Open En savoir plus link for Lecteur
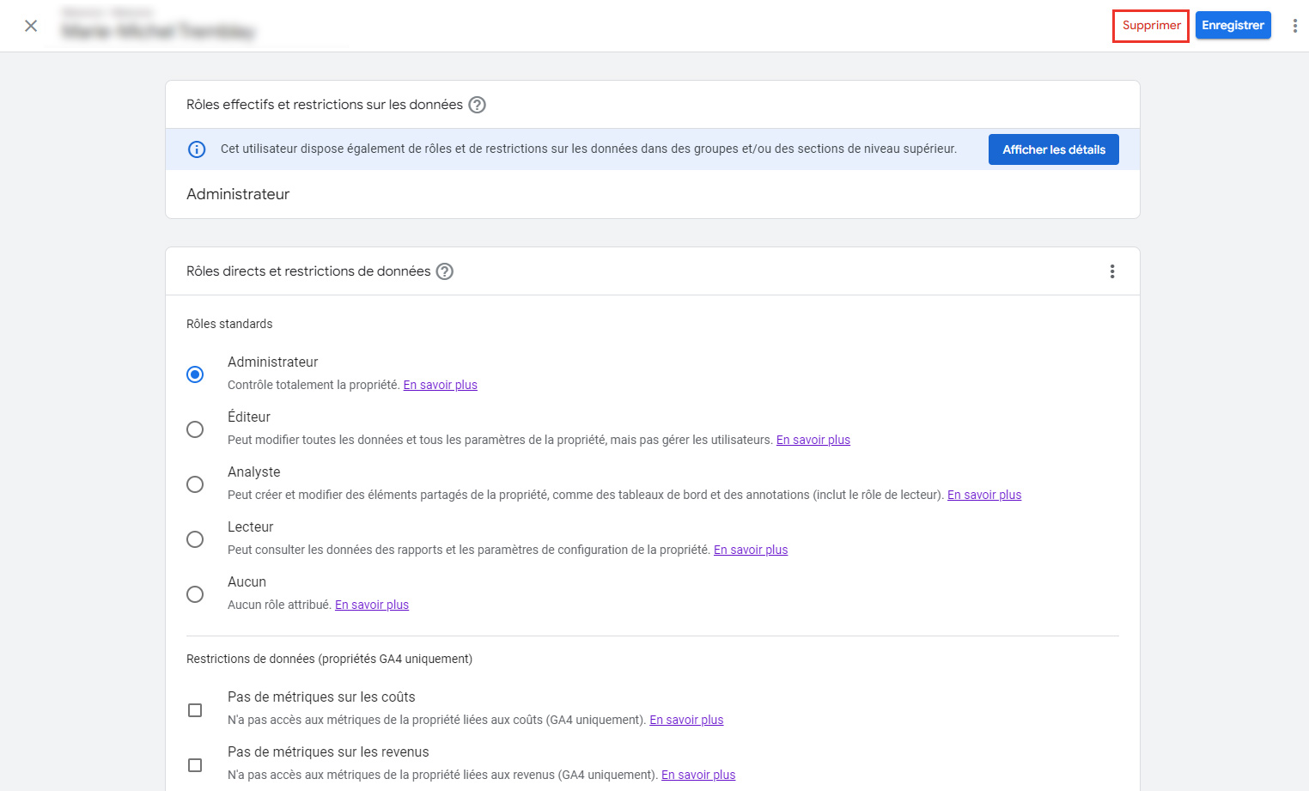The height and width of the screenshot is (791, 1309). click(x=751, y=550)
